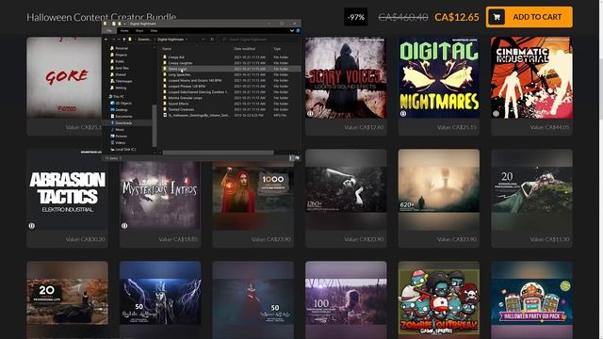Click the audio preview icon on Digital Nightmares
Image resolution: width=603 pixels, height=339 pixels.
(x=403, y=114)
